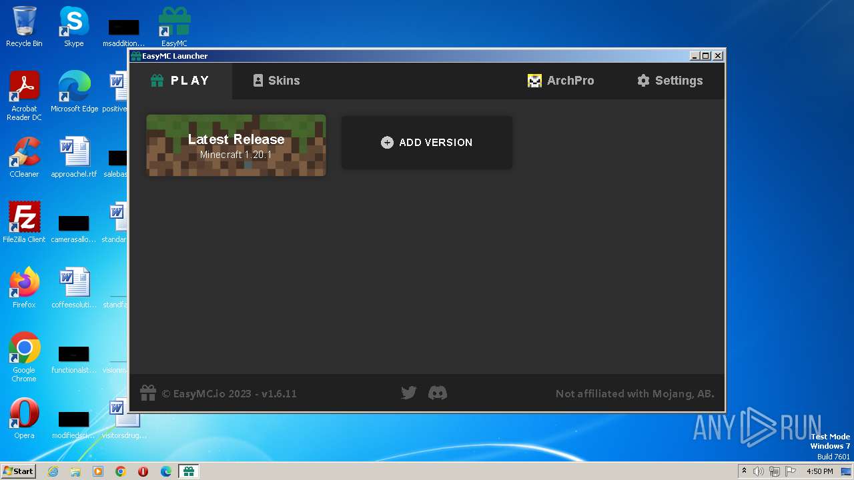Open the Windows Start menu

point(18,471)
